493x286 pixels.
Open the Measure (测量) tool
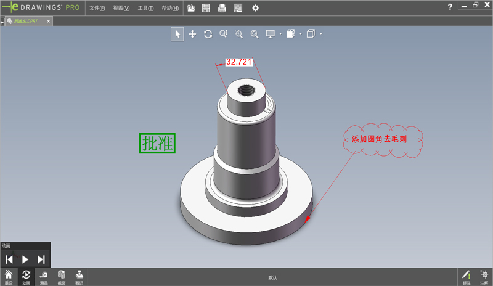(44, 276)
